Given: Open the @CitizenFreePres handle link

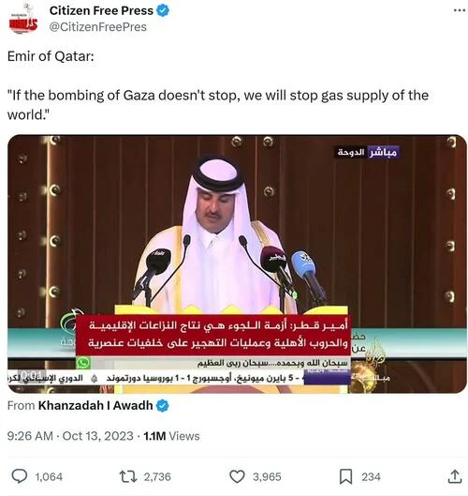Looking at the screenshot, I should (x=98, y=27).
